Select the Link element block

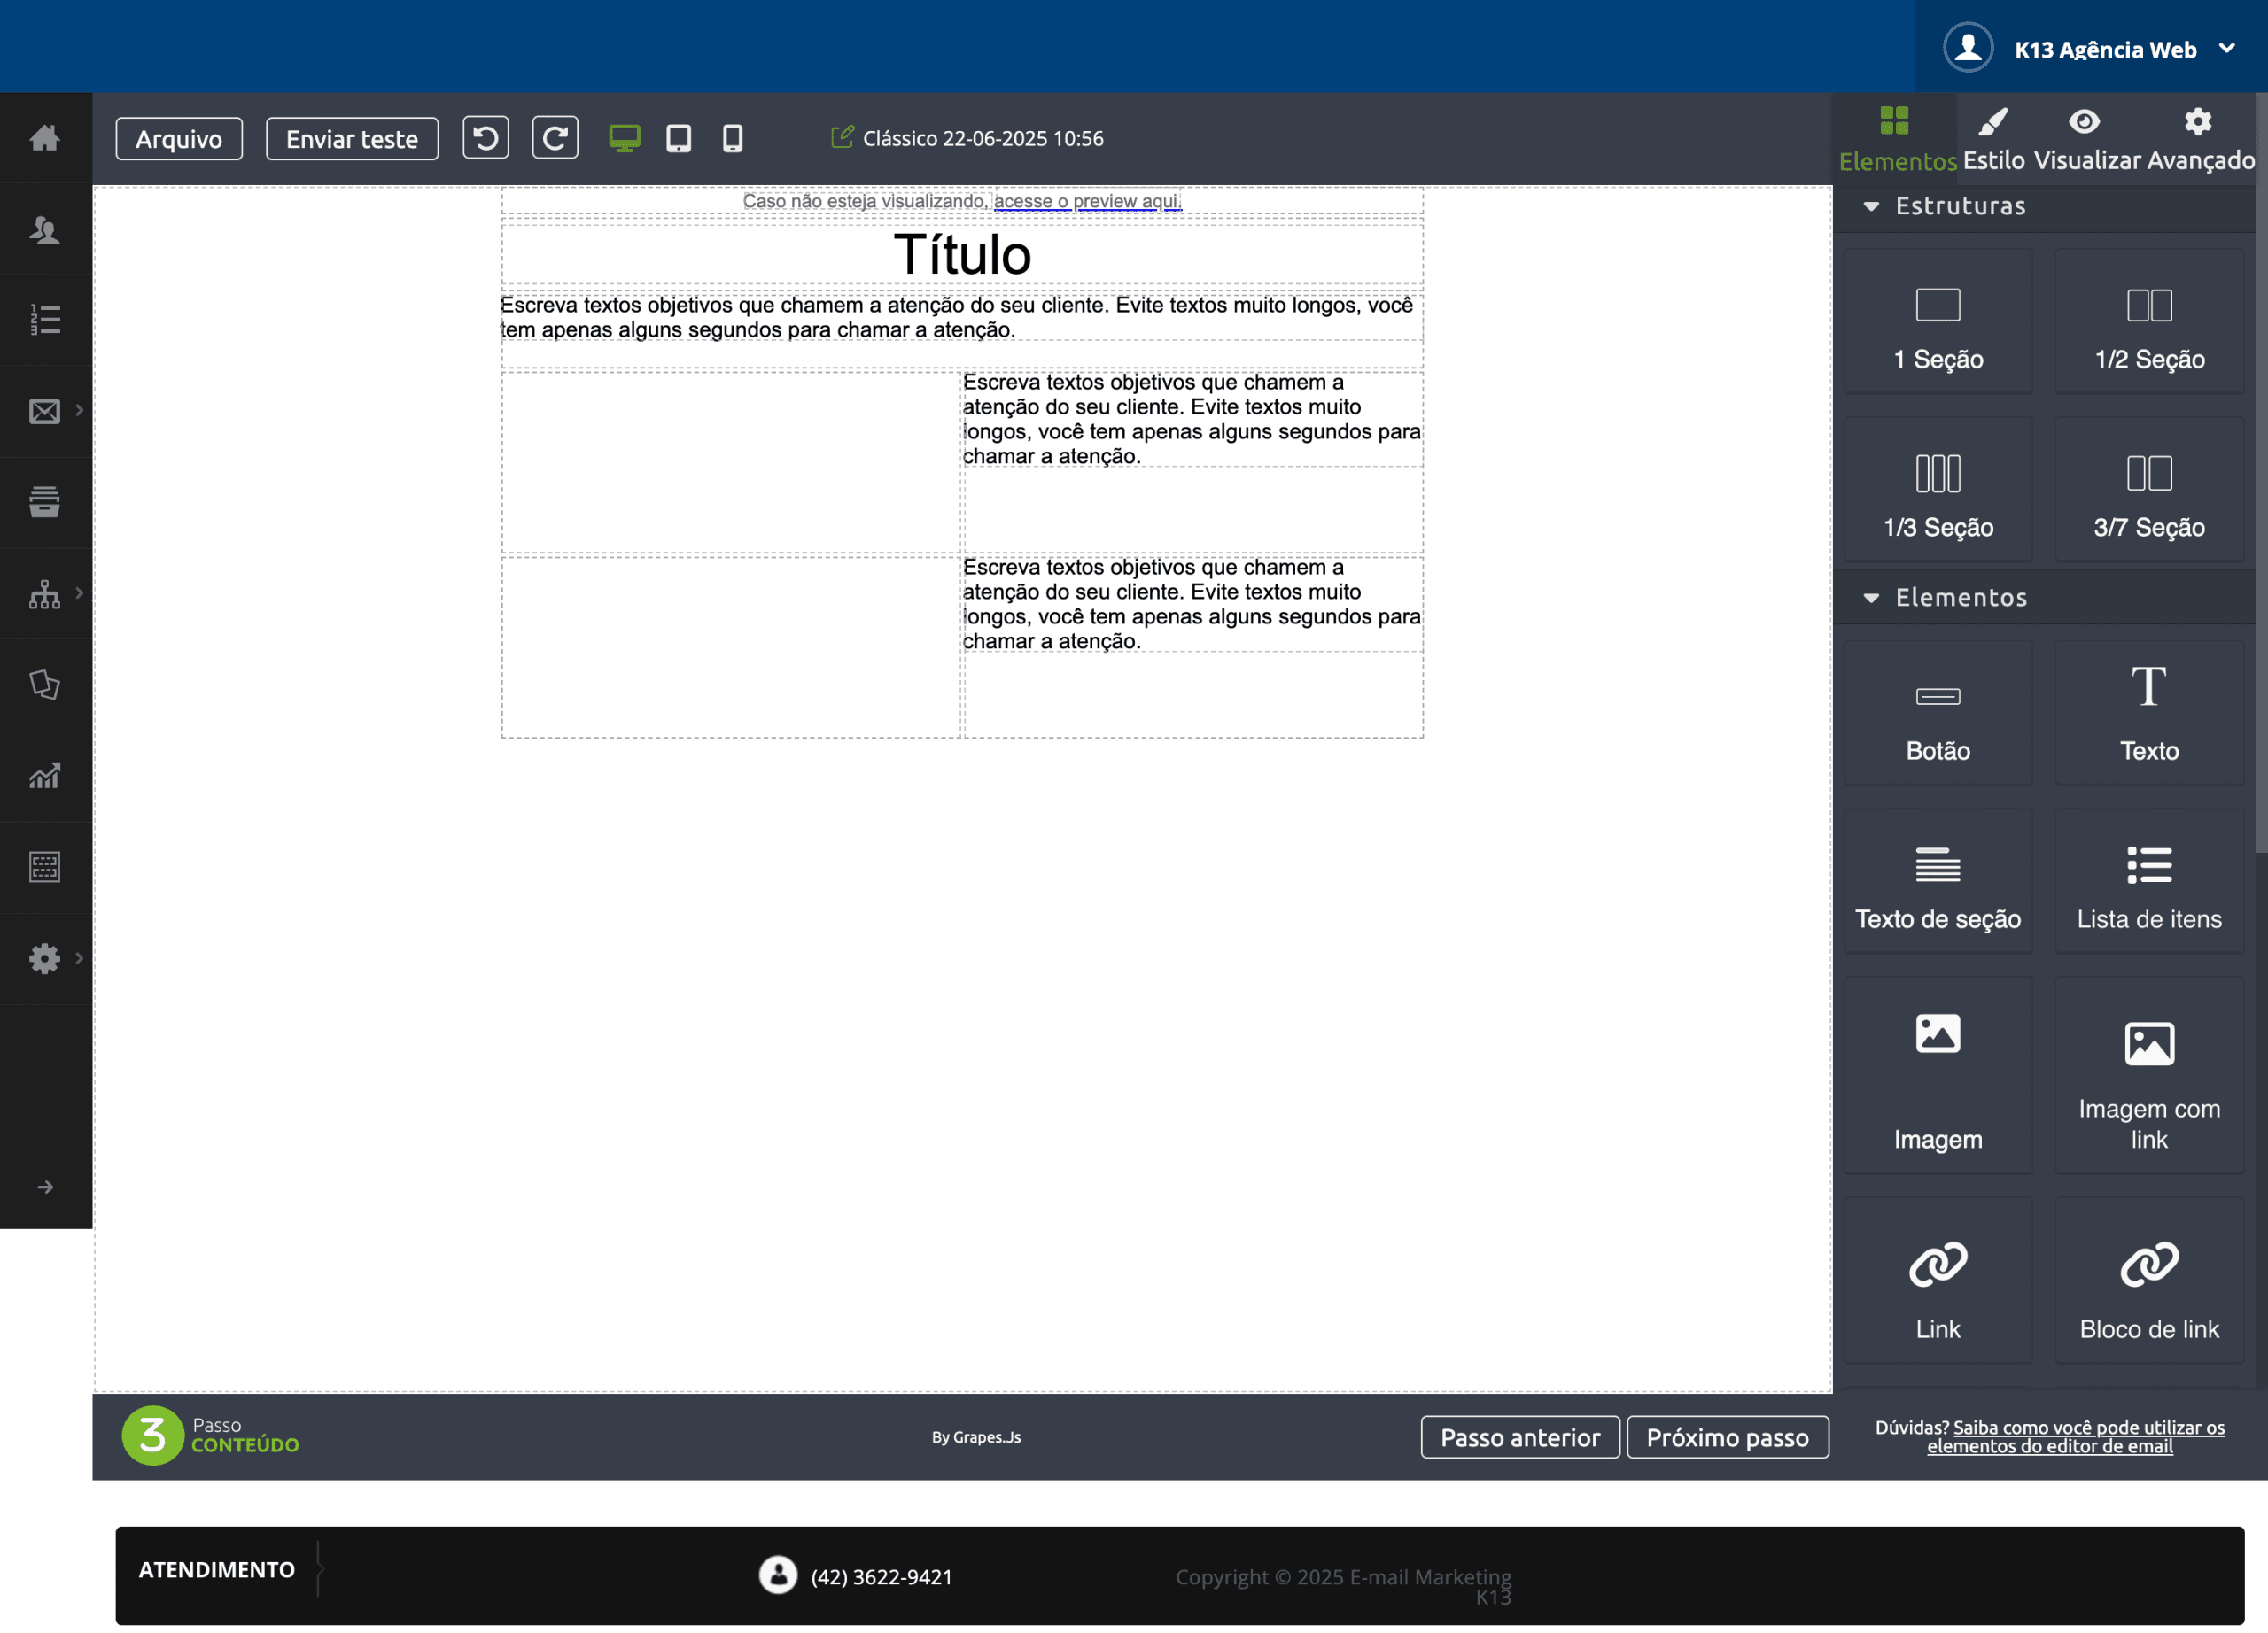tap(1938, 1281)
